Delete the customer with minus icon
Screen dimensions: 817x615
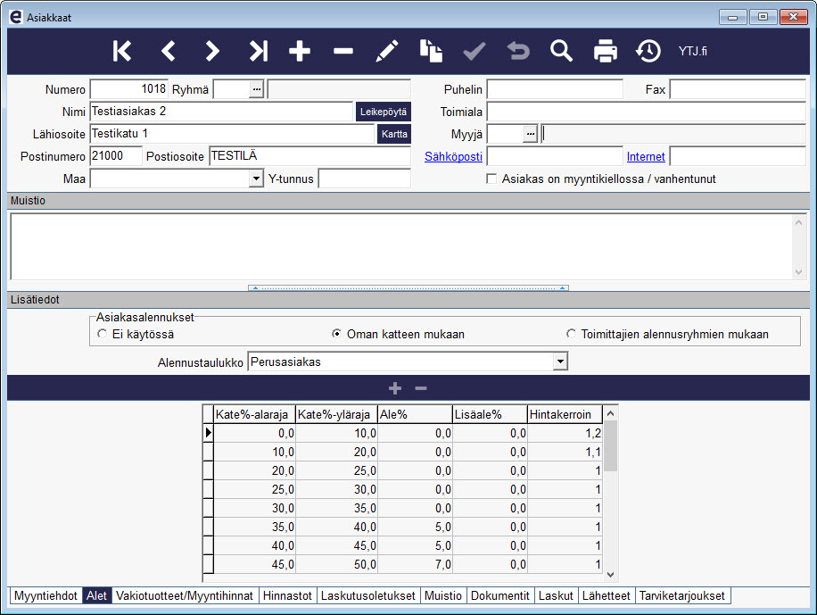343,51
